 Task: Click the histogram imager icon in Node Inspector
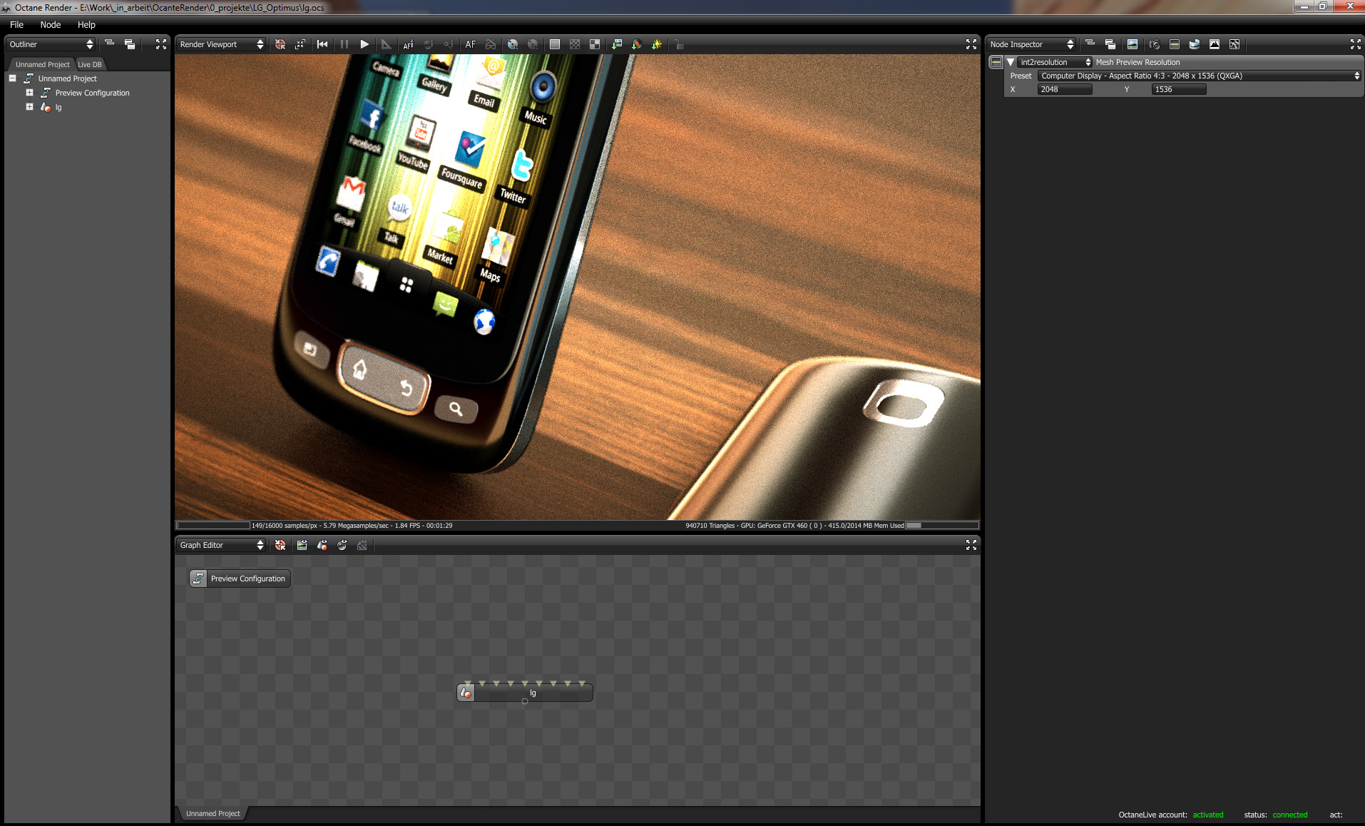pyautogui.click(x=1215, y=44)
